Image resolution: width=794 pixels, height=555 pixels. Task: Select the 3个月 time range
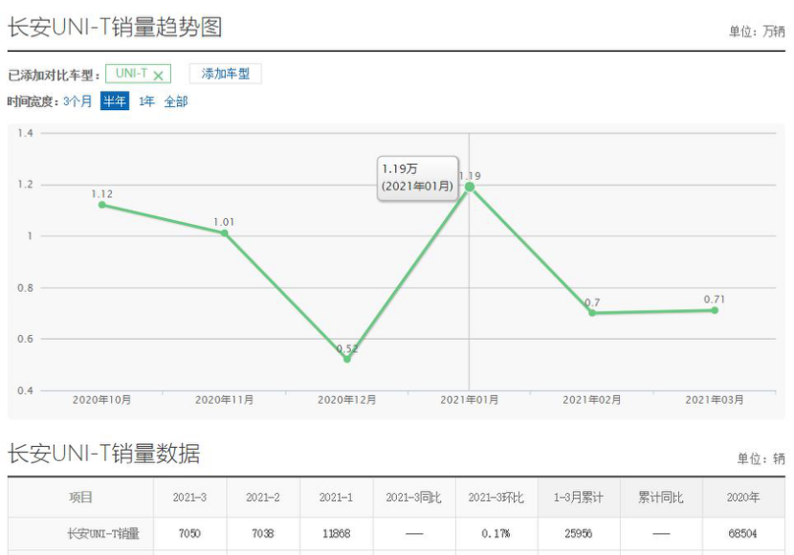[77, 101]
